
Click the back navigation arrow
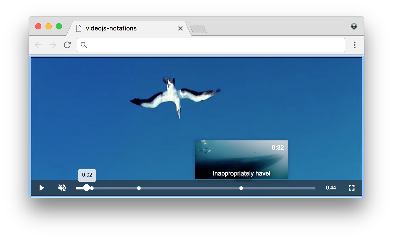(x=38, y=45)
